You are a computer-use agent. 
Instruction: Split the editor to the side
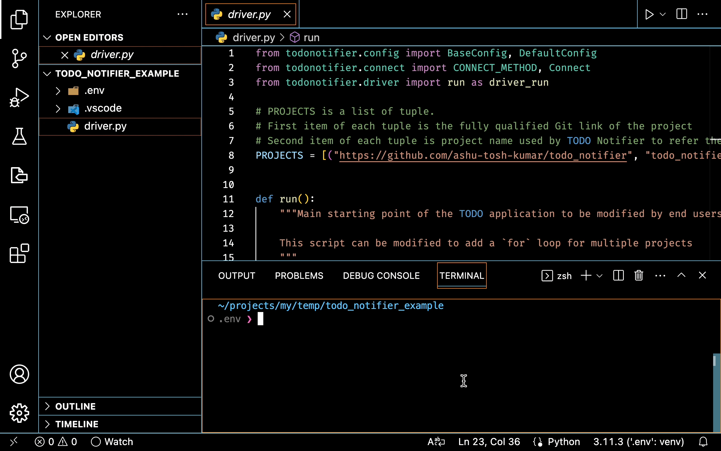click(x=681, y=14)
